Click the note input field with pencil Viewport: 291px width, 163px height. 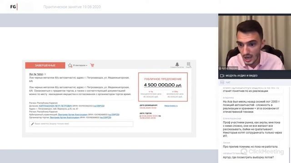(81, 124)
